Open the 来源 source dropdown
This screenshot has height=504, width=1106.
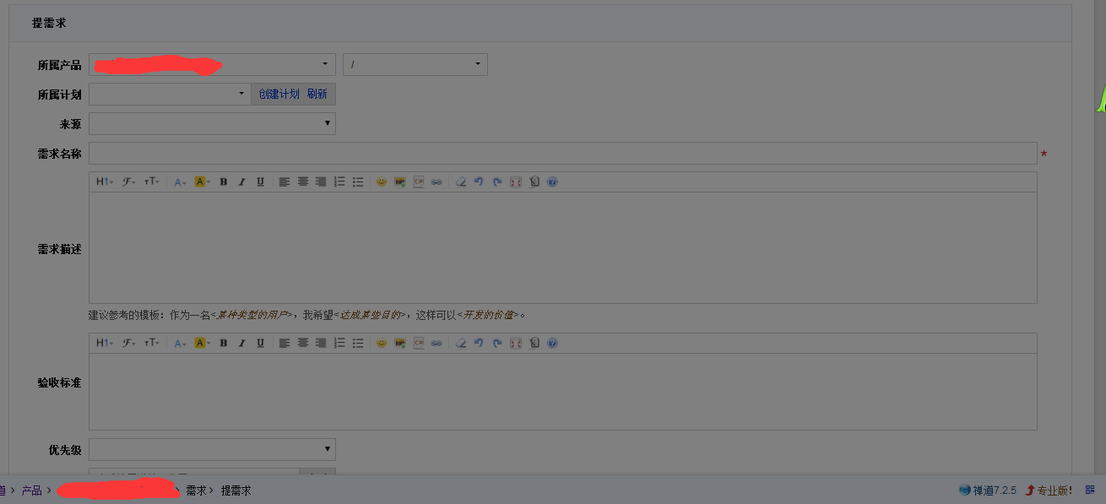point(212,123)
